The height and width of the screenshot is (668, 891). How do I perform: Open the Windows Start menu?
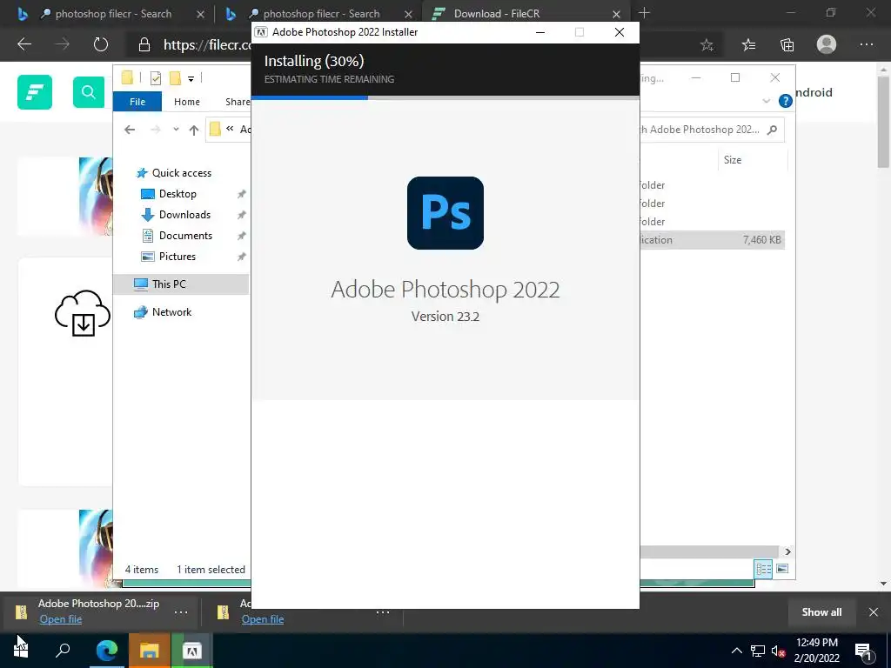(21, 650)
